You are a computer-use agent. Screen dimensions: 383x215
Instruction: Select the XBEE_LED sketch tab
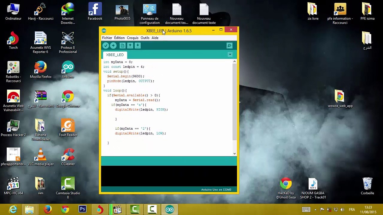[115, 55]
